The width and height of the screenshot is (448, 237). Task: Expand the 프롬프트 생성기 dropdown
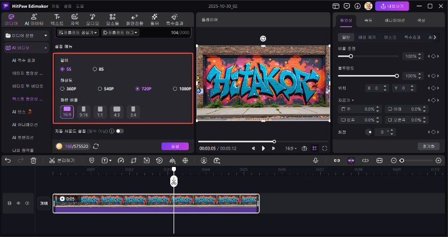point(78,33)
